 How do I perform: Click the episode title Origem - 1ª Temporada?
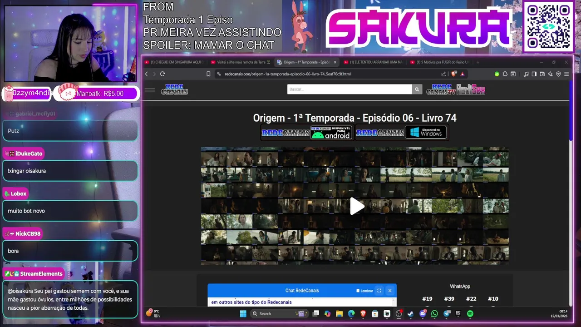pos(355,118)
